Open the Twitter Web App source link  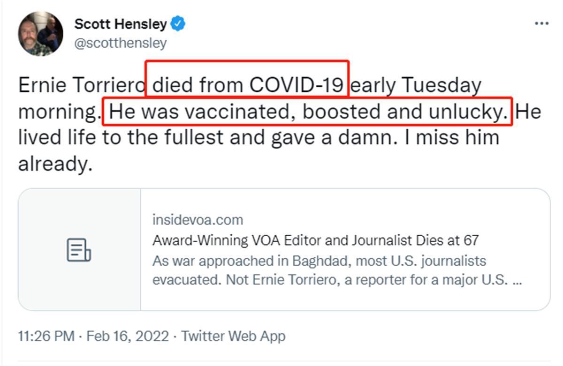233,336
